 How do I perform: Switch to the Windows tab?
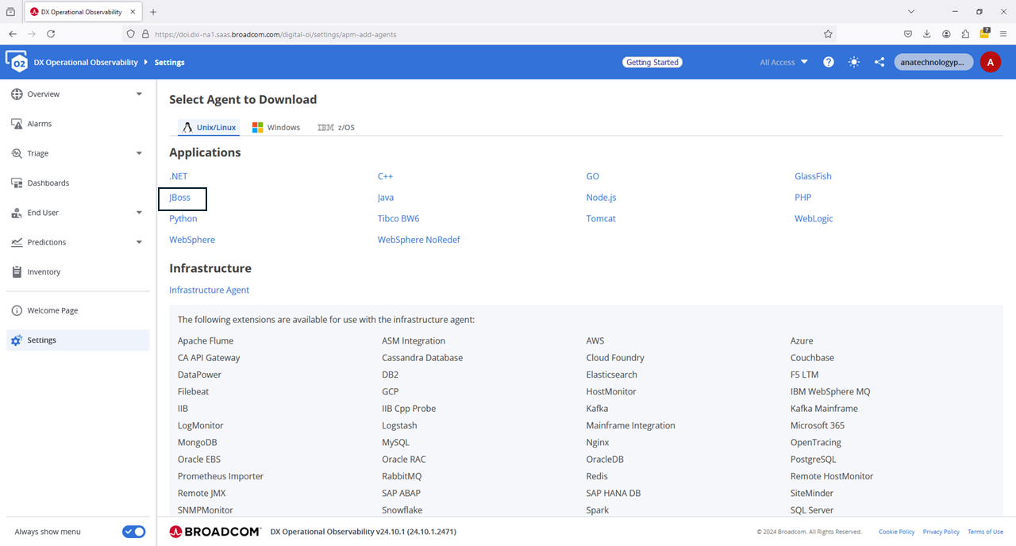276,127
